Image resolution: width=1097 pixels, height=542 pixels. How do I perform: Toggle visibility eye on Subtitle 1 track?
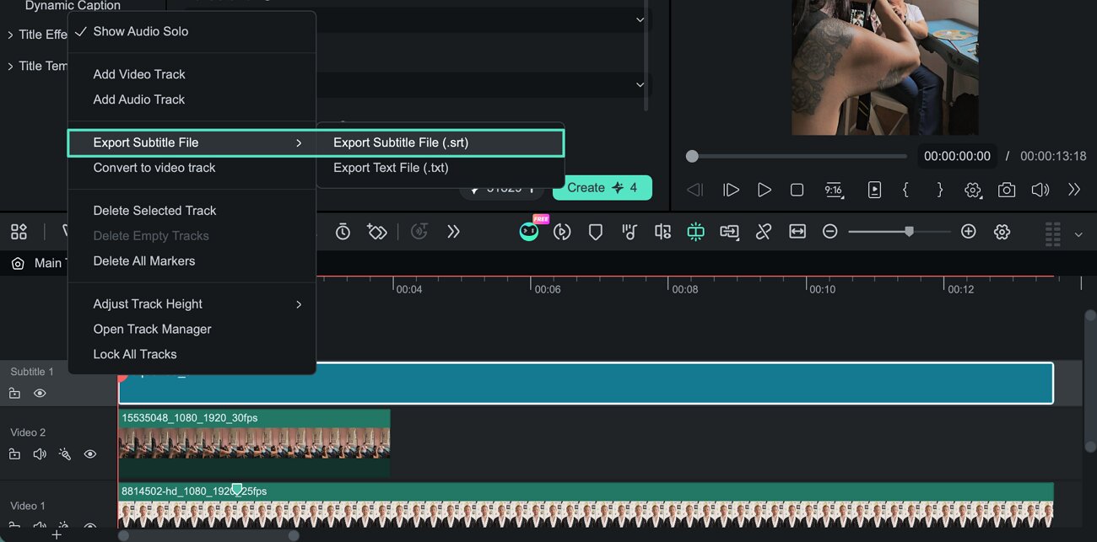(x=40, y=394)
